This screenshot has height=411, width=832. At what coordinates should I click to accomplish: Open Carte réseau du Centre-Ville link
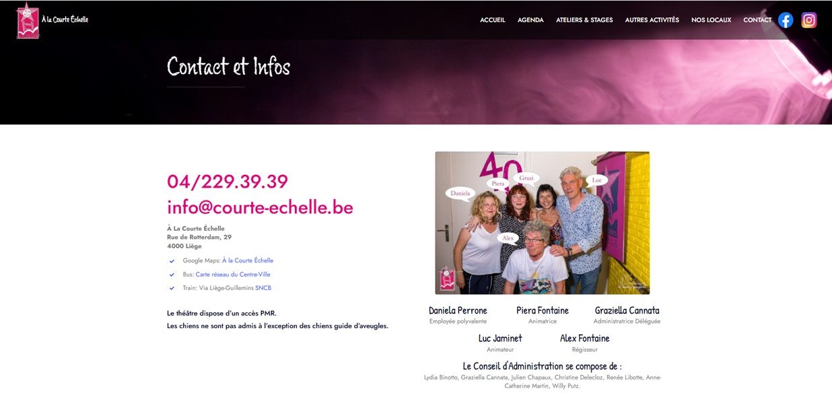tap(233, 274)
